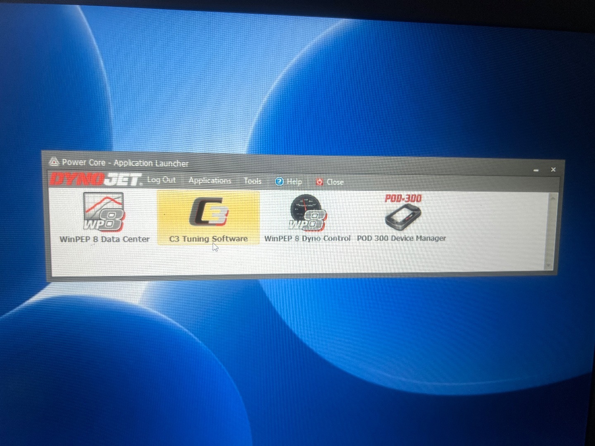This screenshot has width=595, height=446.
Task: Open WinPEP 8 Dyno Control
Action: pos(307,218)
